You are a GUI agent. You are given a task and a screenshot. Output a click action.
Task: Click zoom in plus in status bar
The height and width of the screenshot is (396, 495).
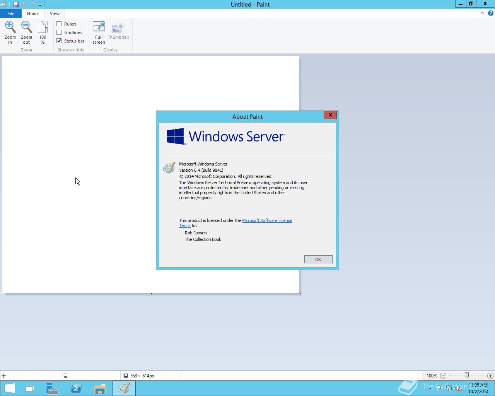pyautogui.click(x=490, y=376)
